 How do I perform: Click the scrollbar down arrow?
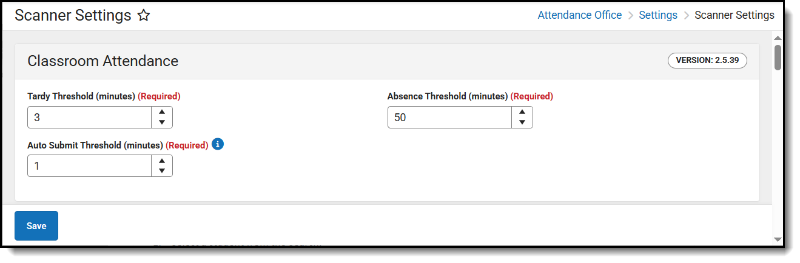tap(778, 240)
